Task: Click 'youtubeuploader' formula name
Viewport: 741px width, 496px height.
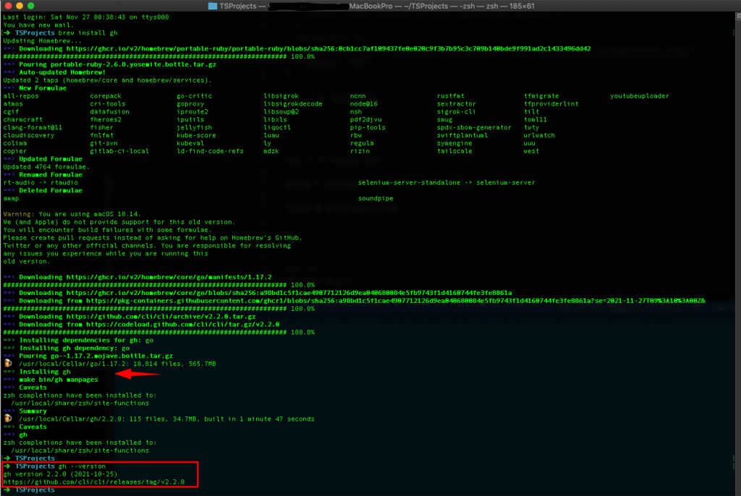Action: [x=640, y=96]
